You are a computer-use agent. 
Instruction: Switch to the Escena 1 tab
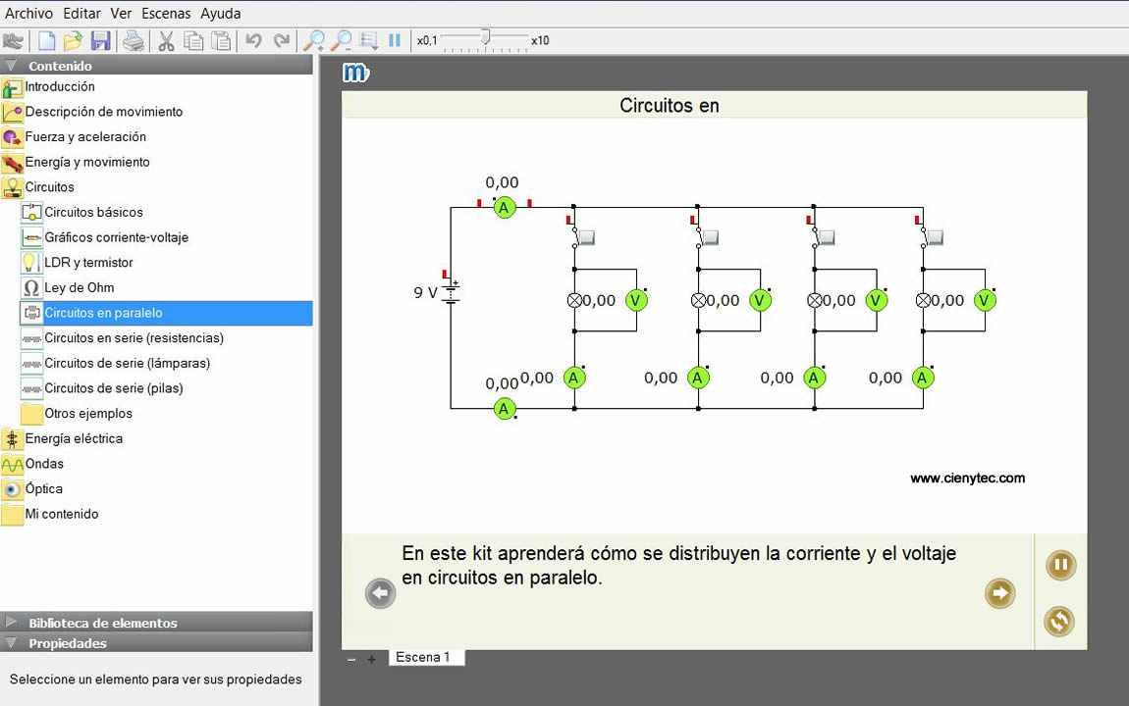[x=423, y=657]
